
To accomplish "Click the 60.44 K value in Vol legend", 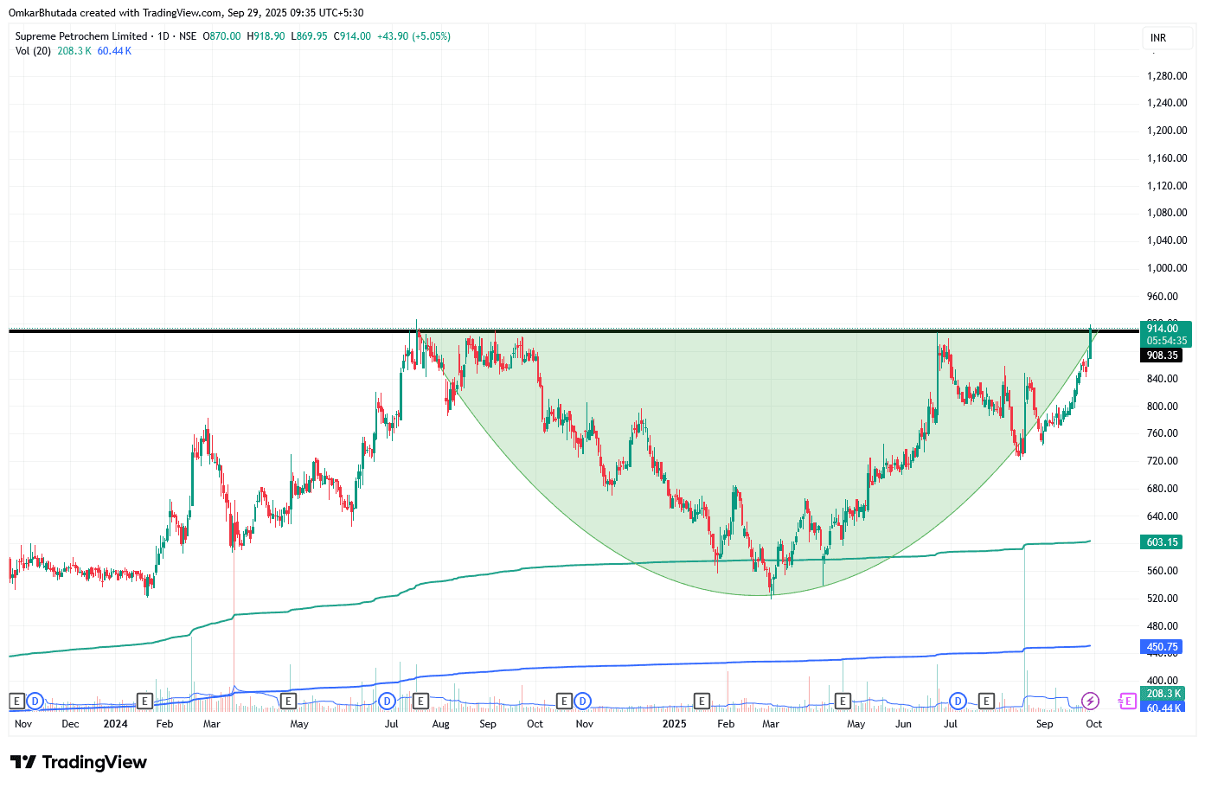I will coord(114,51).
